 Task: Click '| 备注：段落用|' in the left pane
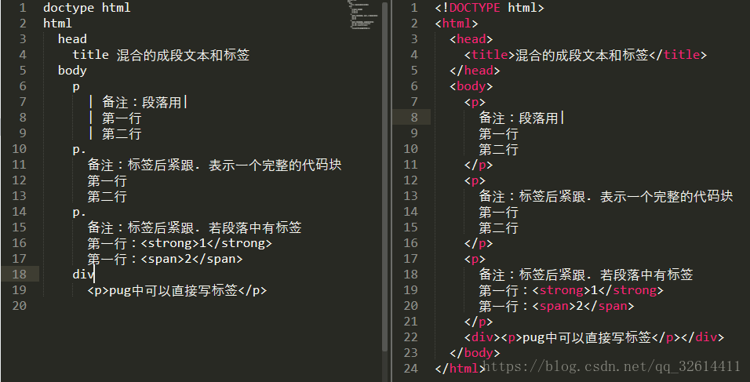point(137,102)
